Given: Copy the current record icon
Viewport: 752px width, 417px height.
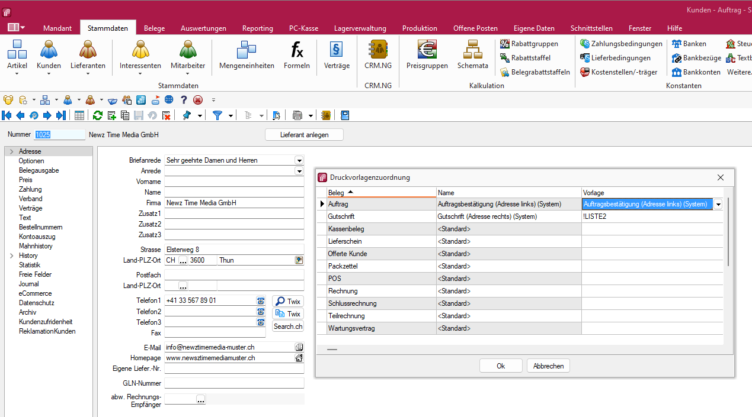Looking at the screenshot, I should 125,115.
